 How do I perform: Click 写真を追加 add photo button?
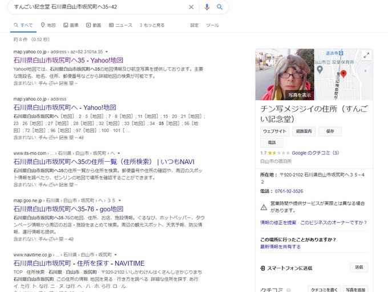355,289
